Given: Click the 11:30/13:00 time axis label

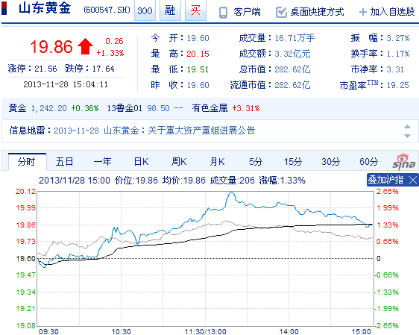Looking at the screenshot, I should (x=206, y=331).
